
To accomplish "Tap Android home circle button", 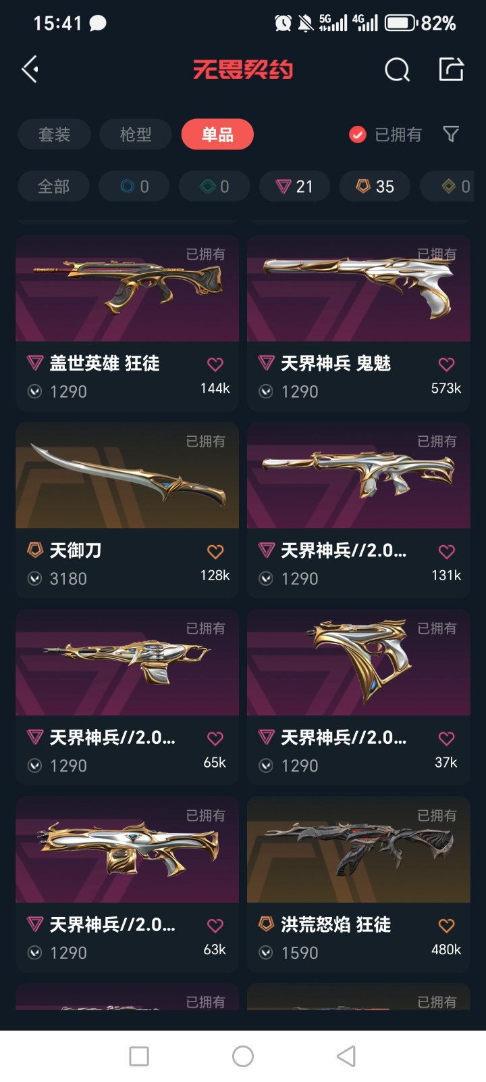I will 243,1056.
